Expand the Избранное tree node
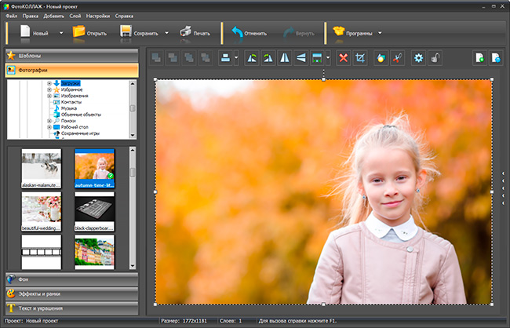This screenshot has height=328, width=510. [49, 89]
